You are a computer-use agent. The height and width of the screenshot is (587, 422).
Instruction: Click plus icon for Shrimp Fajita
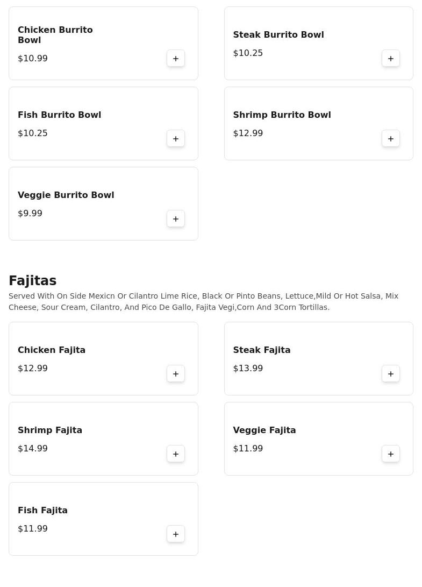pos(176,454)
